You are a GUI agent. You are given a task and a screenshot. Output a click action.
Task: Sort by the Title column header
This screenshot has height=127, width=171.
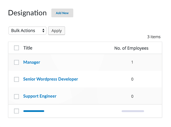click(28, 48)
